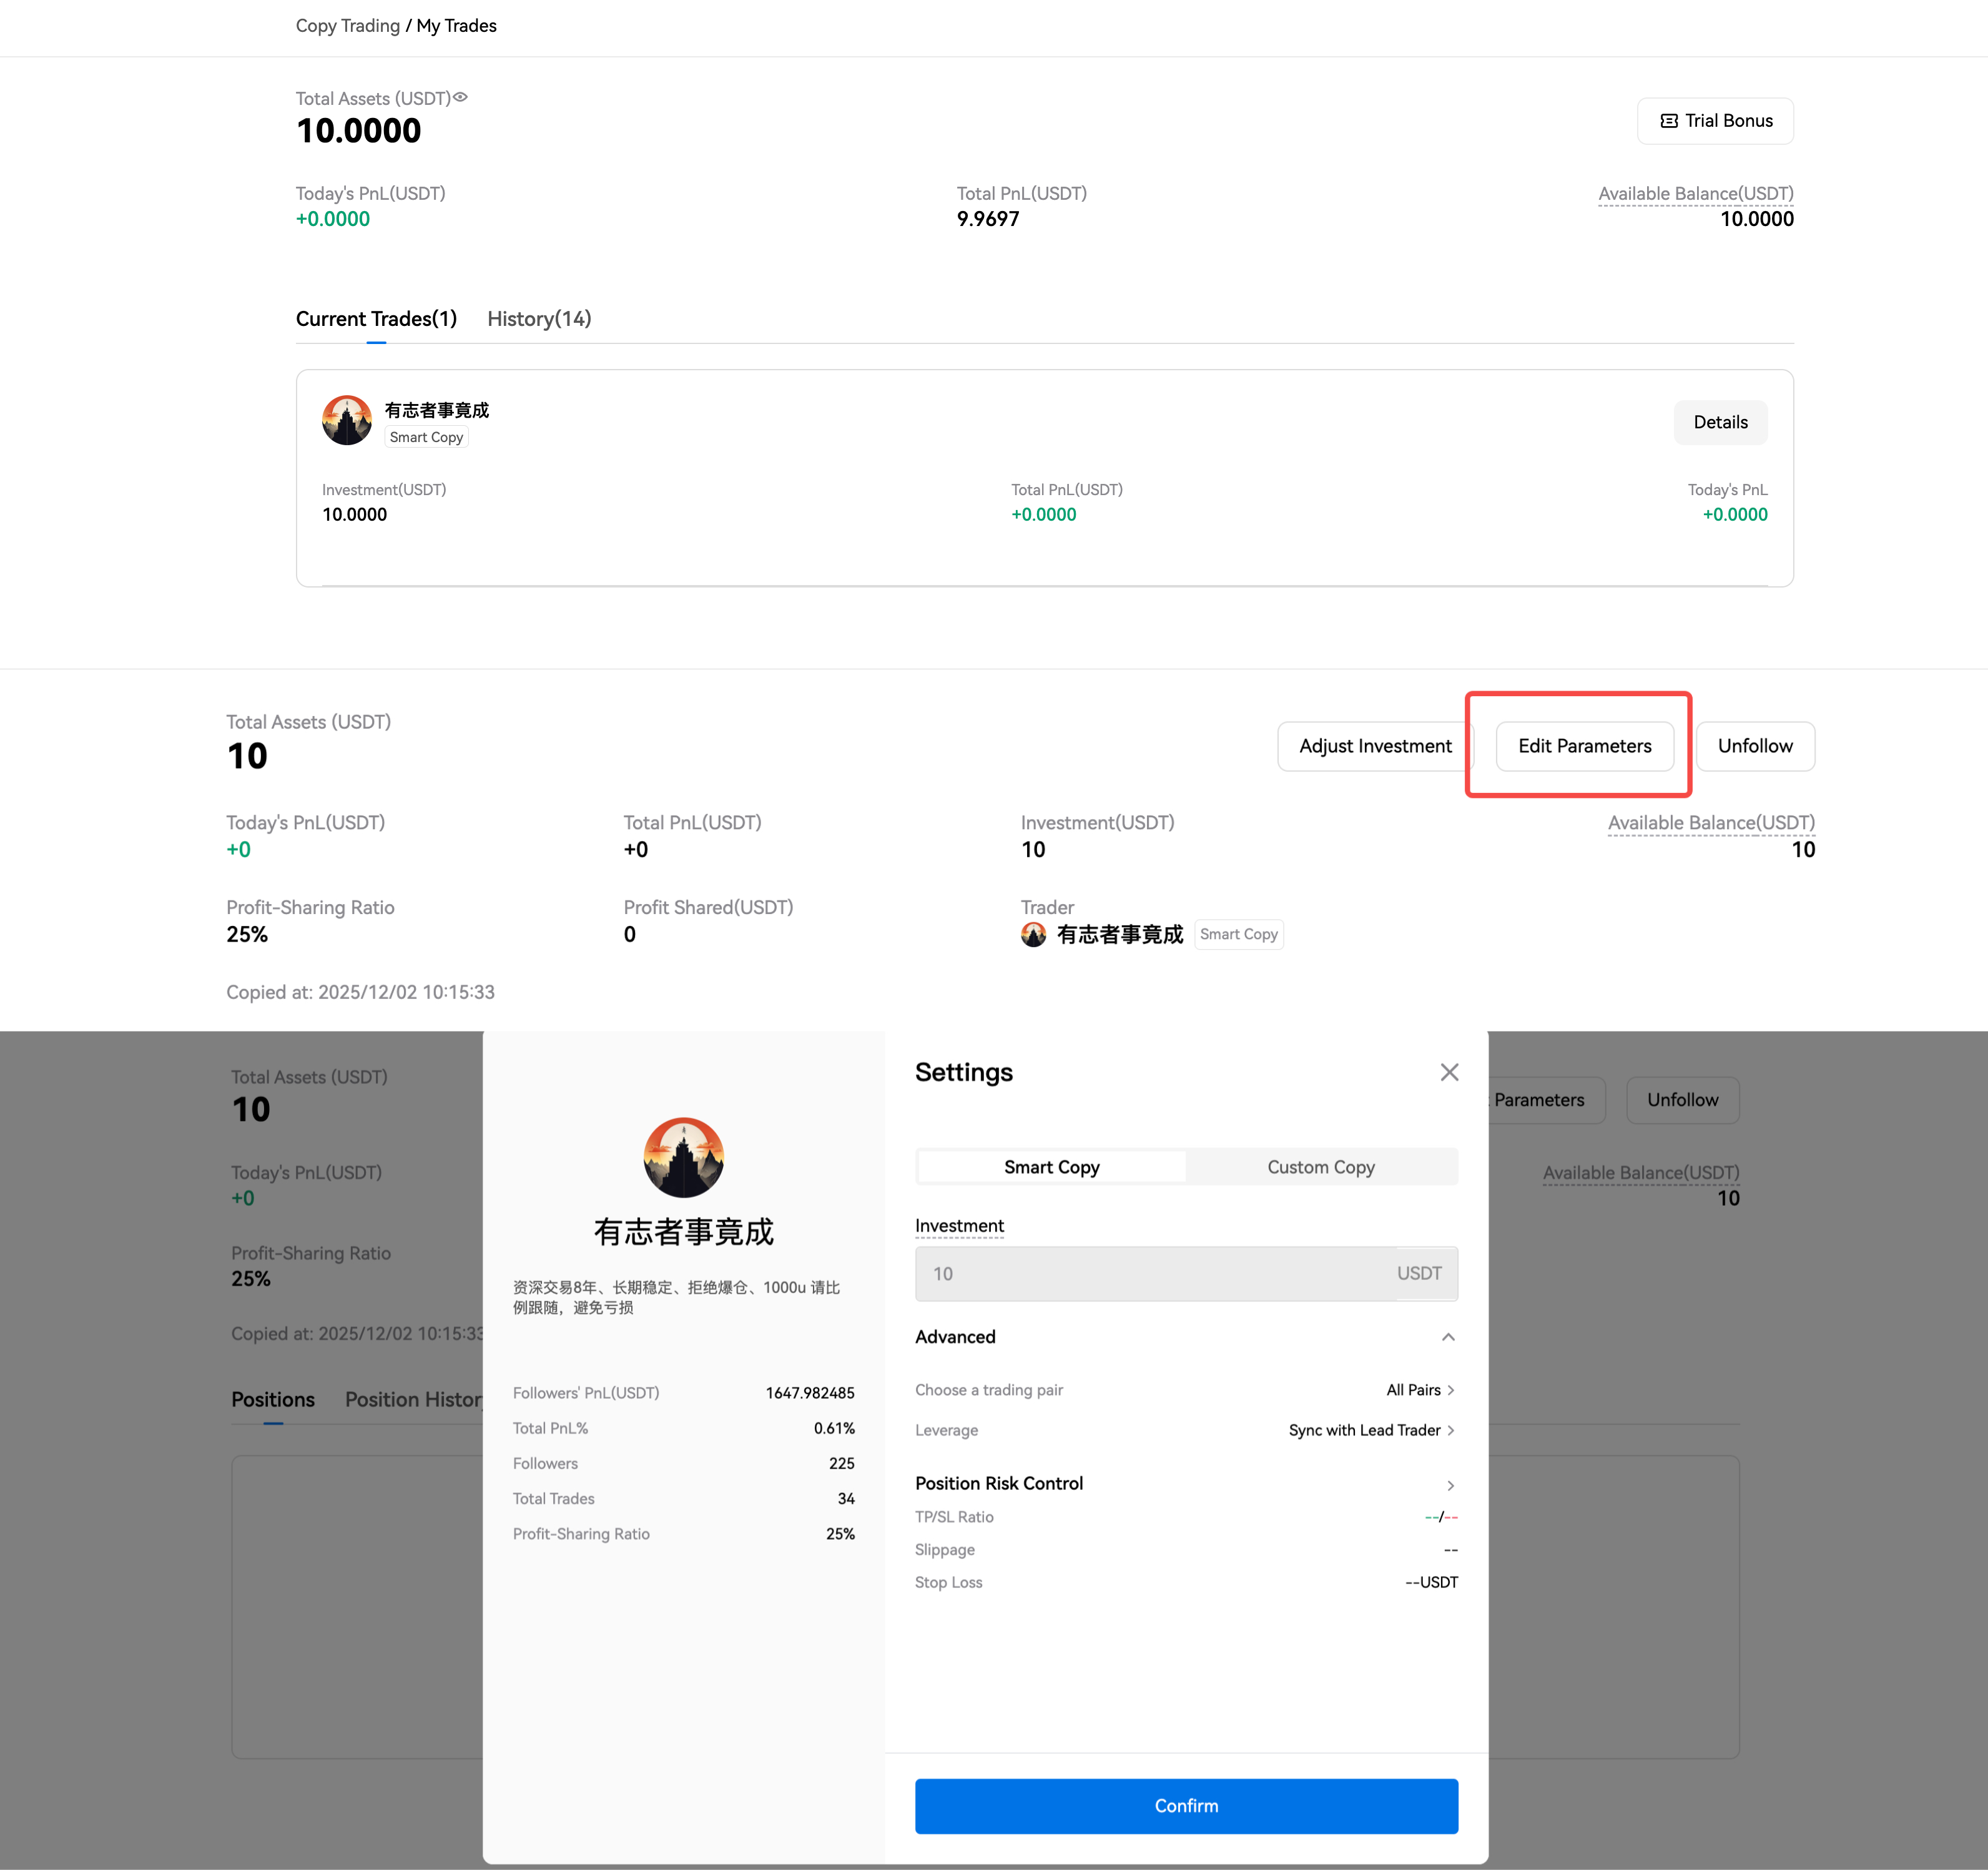Go to Copy Trading breadcrumb link
Screen dimensions: 1988x1870
point(347,26)
